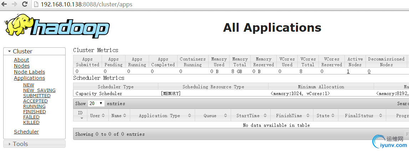Click the Scheduling Resource Type header
Image resolution: width=409 pixels, height=151 pixels.
click(x=213, y=87)
